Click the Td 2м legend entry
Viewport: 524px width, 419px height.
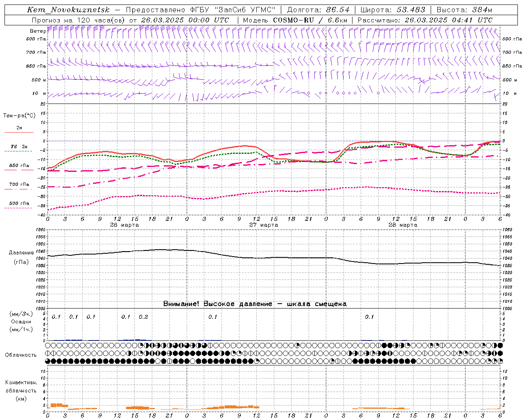[x=19, y=146]
